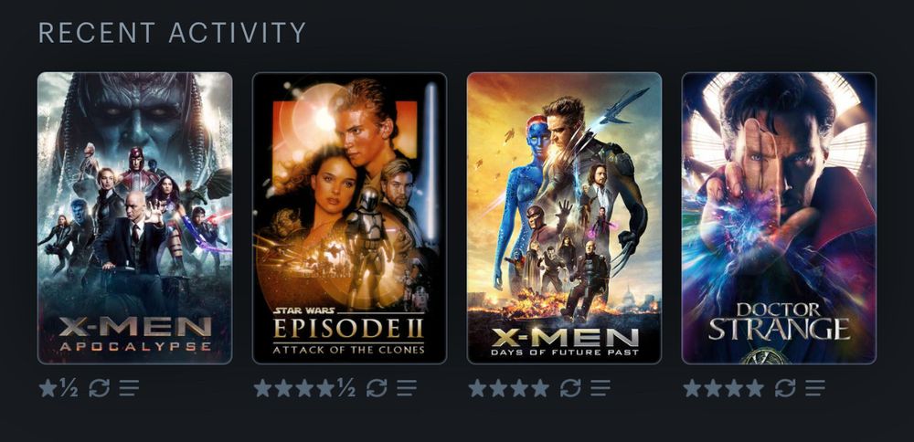Image resolution: width=914 pixels, height=442 pixels.
Task: Open the review icon under X-Men Apocalypse
Action: (129, 388)
